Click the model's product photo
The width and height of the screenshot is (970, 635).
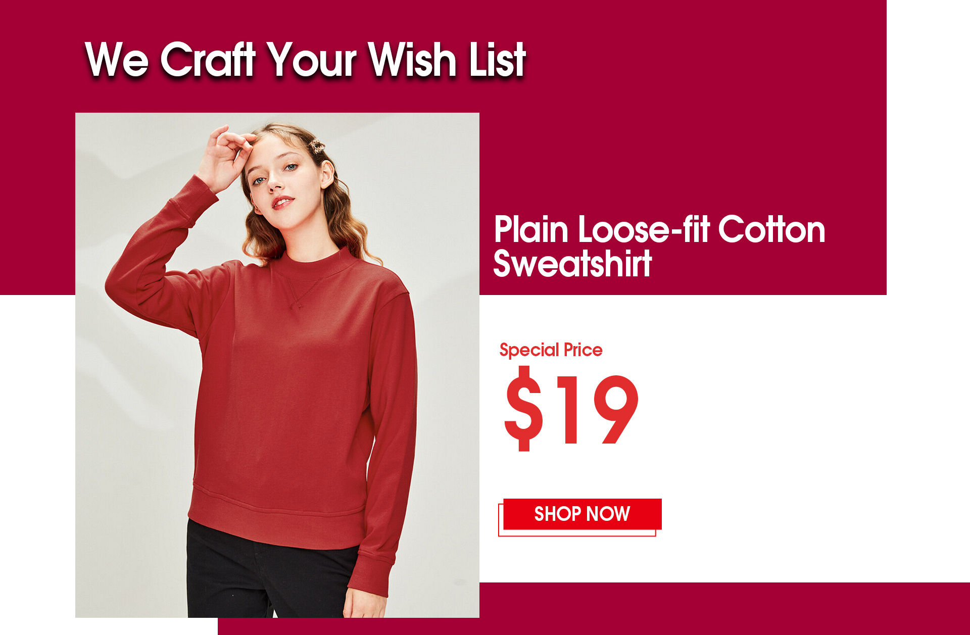[x=277, y=365]
